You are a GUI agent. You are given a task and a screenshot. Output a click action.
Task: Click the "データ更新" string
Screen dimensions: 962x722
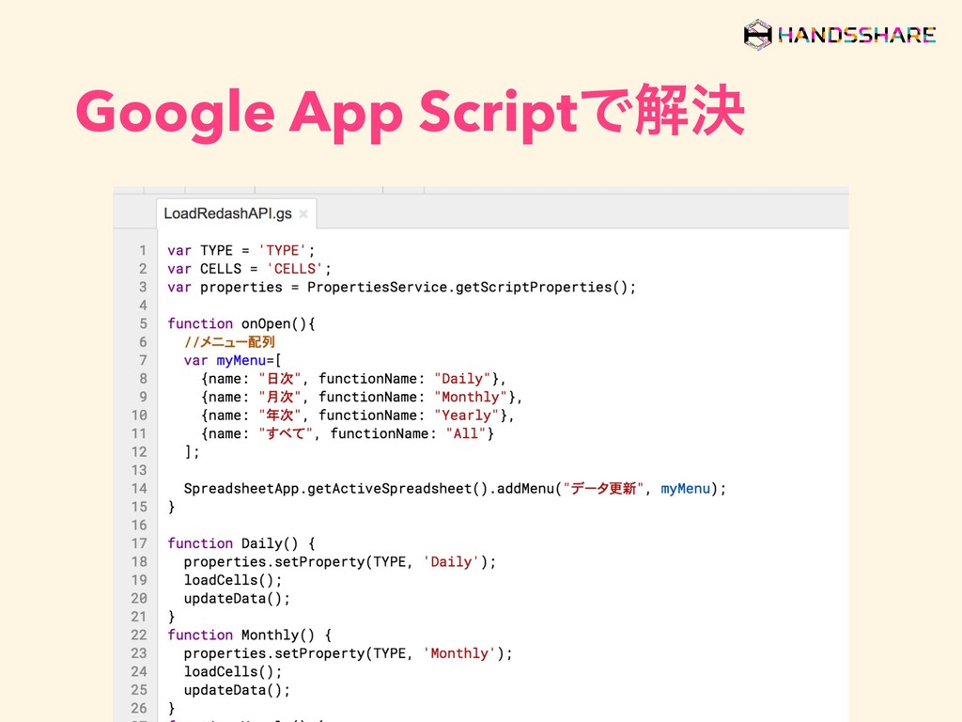603,489
